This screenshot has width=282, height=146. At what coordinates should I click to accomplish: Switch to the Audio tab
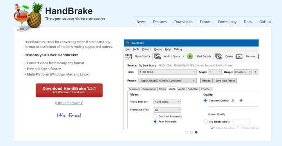182,89
